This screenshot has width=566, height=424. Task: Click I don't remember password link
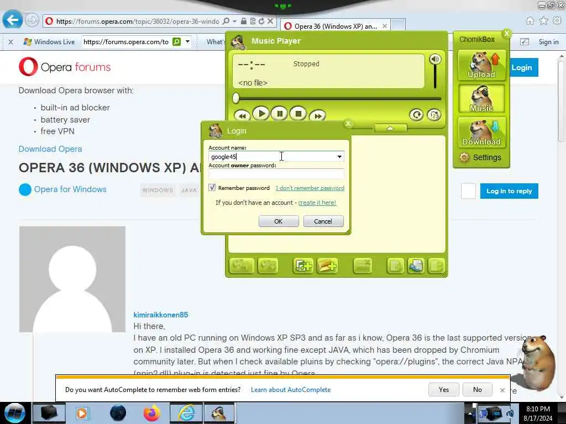coord(310,188)
